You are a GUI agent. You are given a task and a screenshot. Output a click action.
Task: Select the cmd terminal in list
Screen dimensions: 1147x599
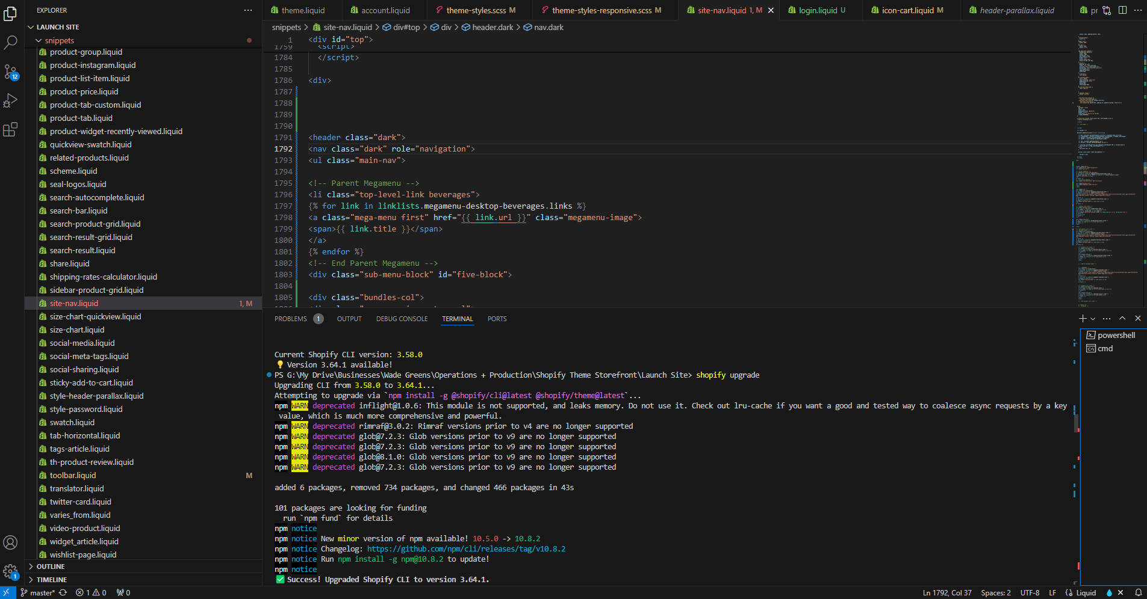coord(1105,349)
